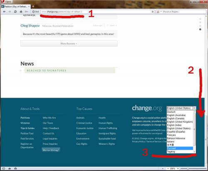
Task: Select the Petition Day of Defeat tab
Action: click(x=15, y=7)
